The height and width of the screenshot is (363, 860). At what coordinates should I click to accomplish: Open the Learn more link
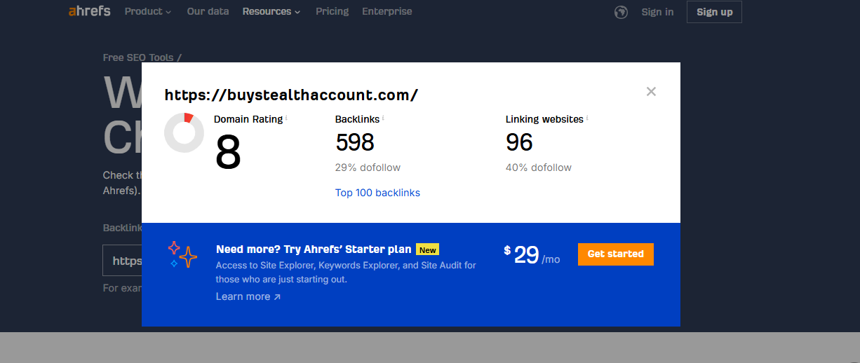click(248, 296)
